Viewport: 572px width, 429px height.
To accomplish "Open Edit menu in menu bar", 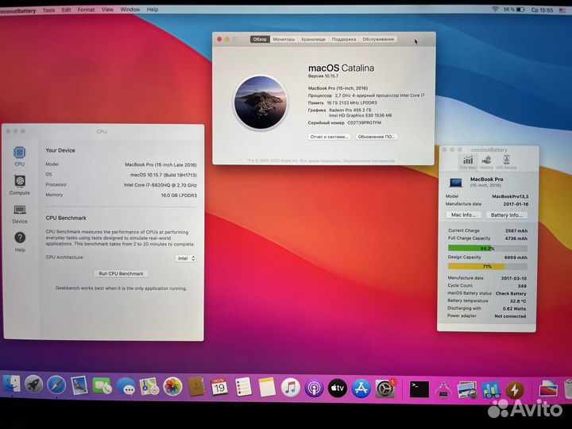I will pos(67,10).
